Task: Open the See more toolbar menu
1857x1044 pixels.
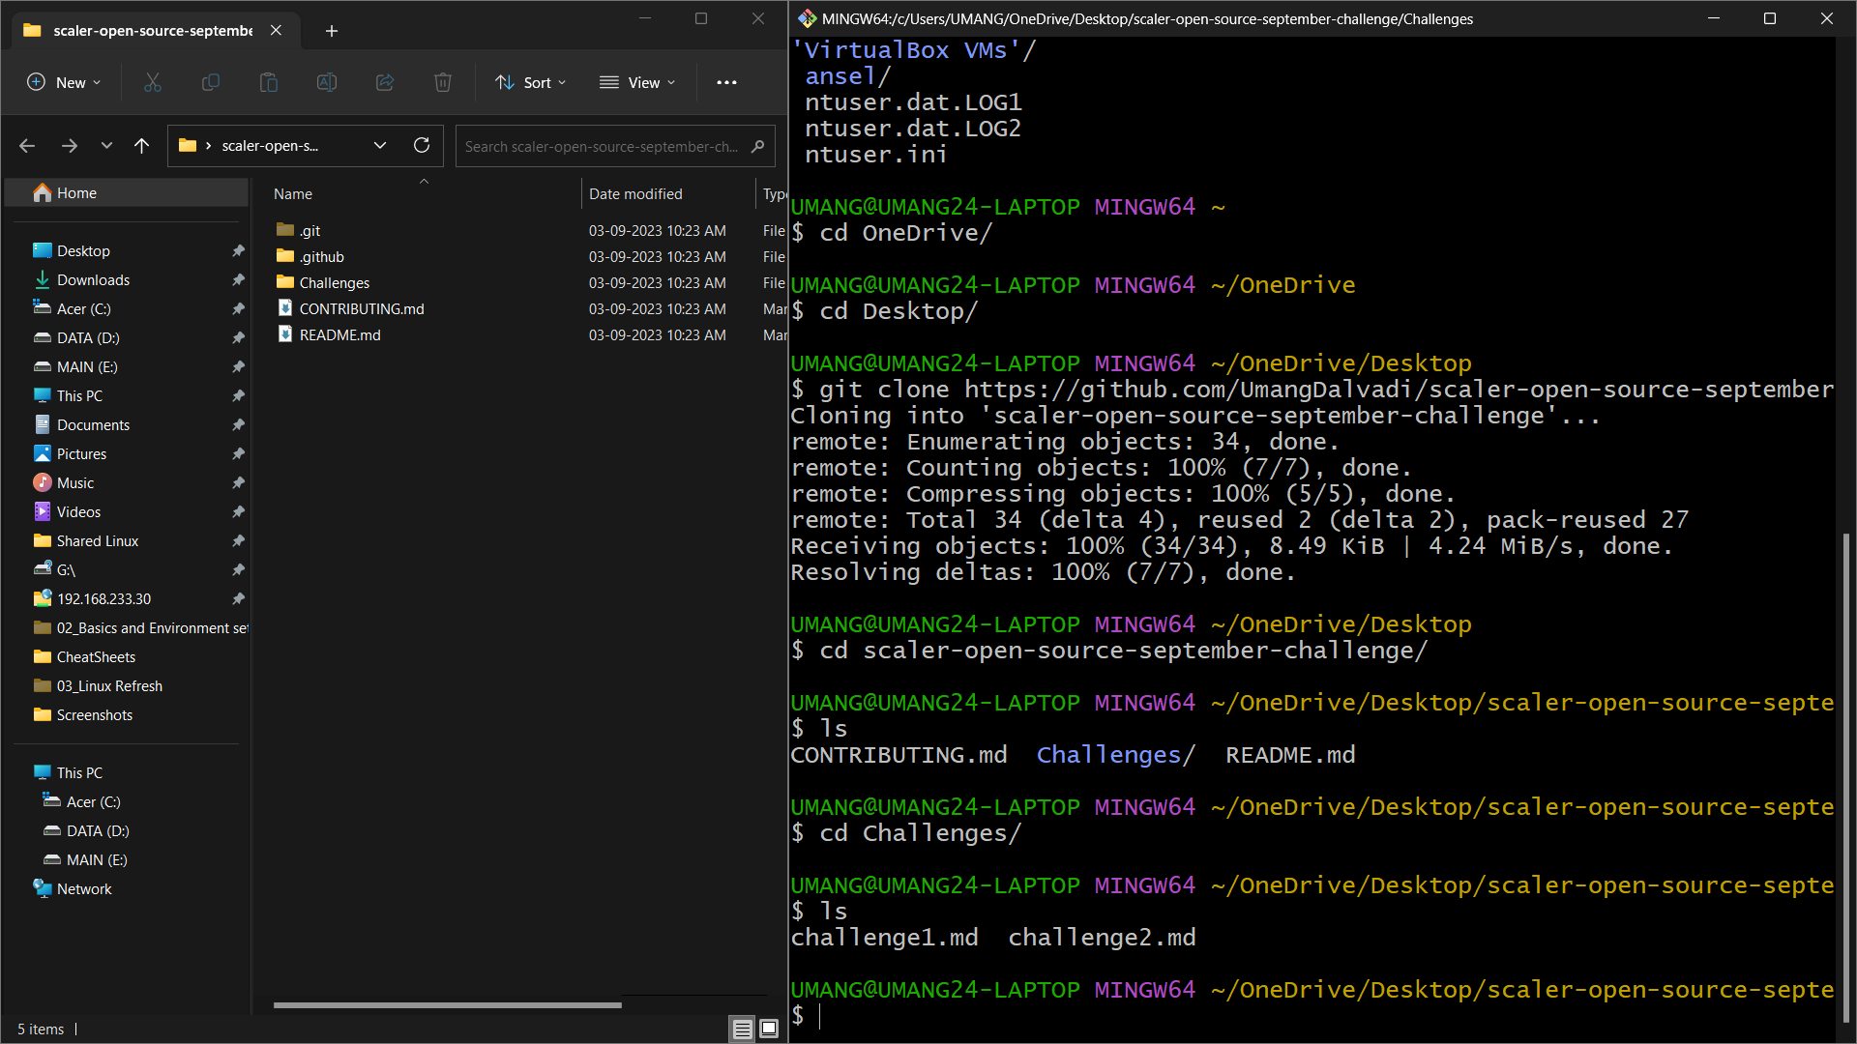Action: pyautogui.click(x=727, y=82)
